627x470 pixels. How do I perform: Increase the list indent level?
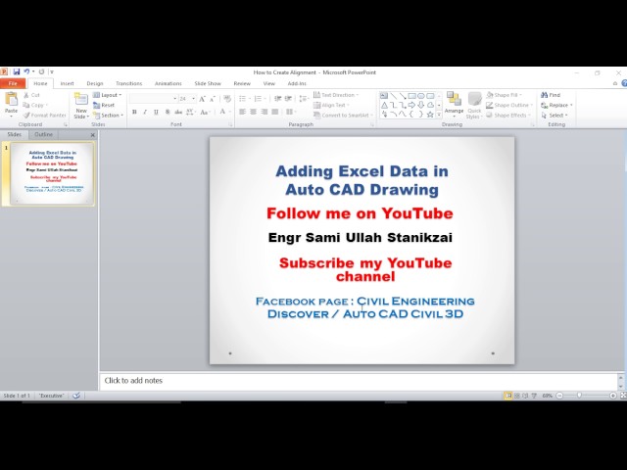pos(288,99)
